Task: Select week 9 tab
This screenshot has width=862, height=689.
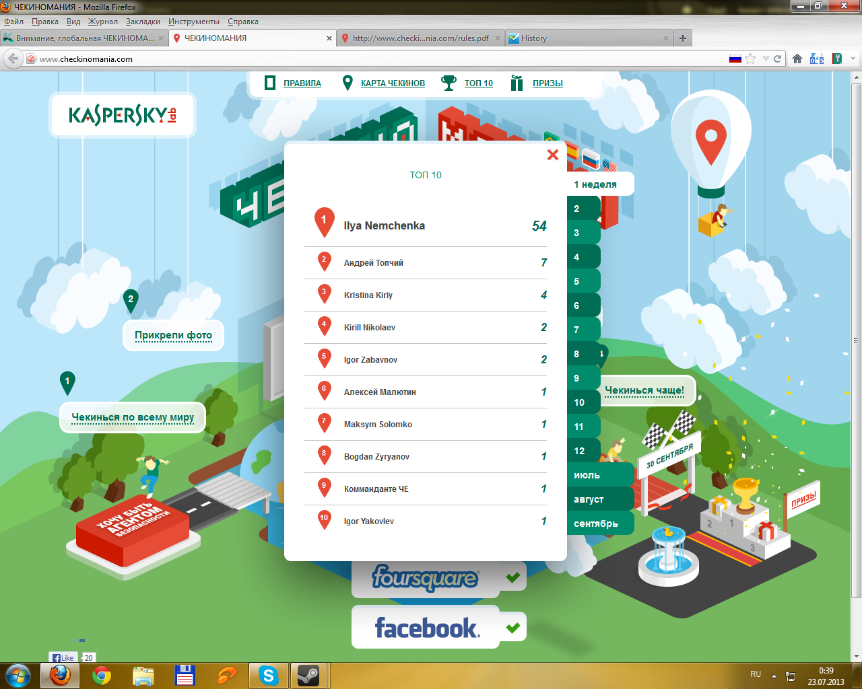Action: [x=583, y=378]
